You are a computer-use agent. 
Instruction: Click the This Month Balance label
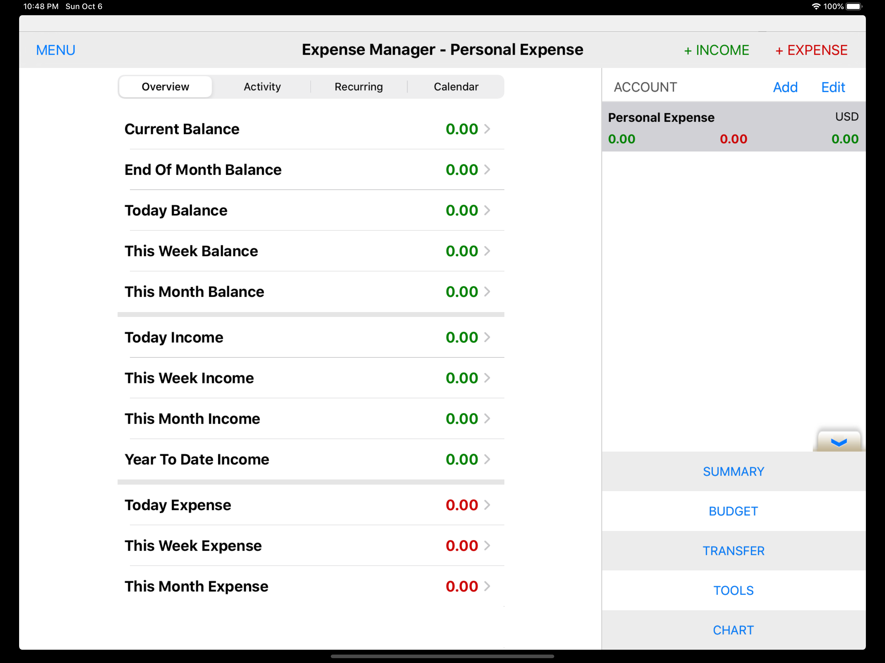tap(194, 291)
